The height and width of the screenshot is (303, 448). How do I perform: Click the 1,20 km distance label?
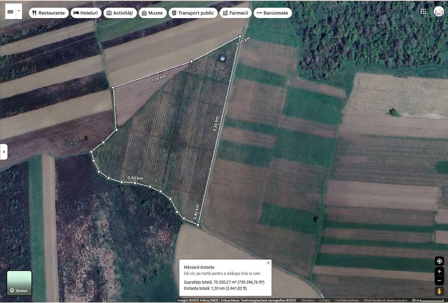243,41
